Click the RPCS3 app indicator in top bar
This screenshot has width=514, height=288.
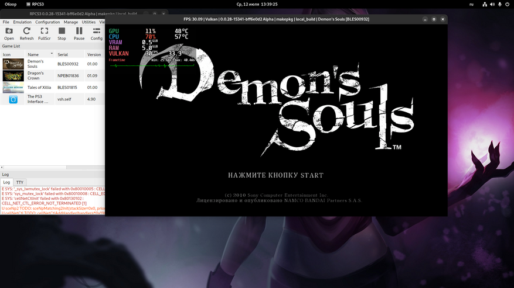pos(35,4)
